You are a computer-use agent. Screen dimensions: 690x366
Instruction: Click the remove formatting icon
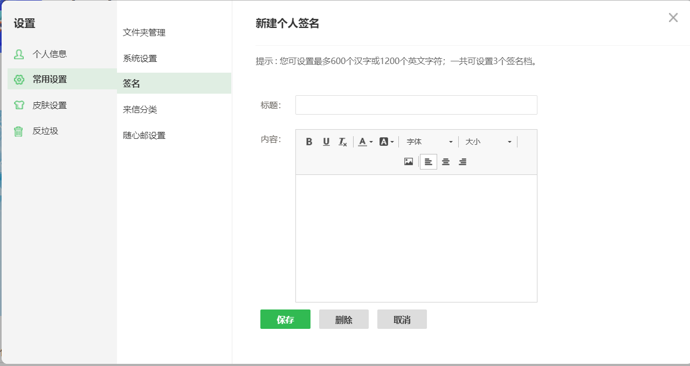(x=343, y=142)
